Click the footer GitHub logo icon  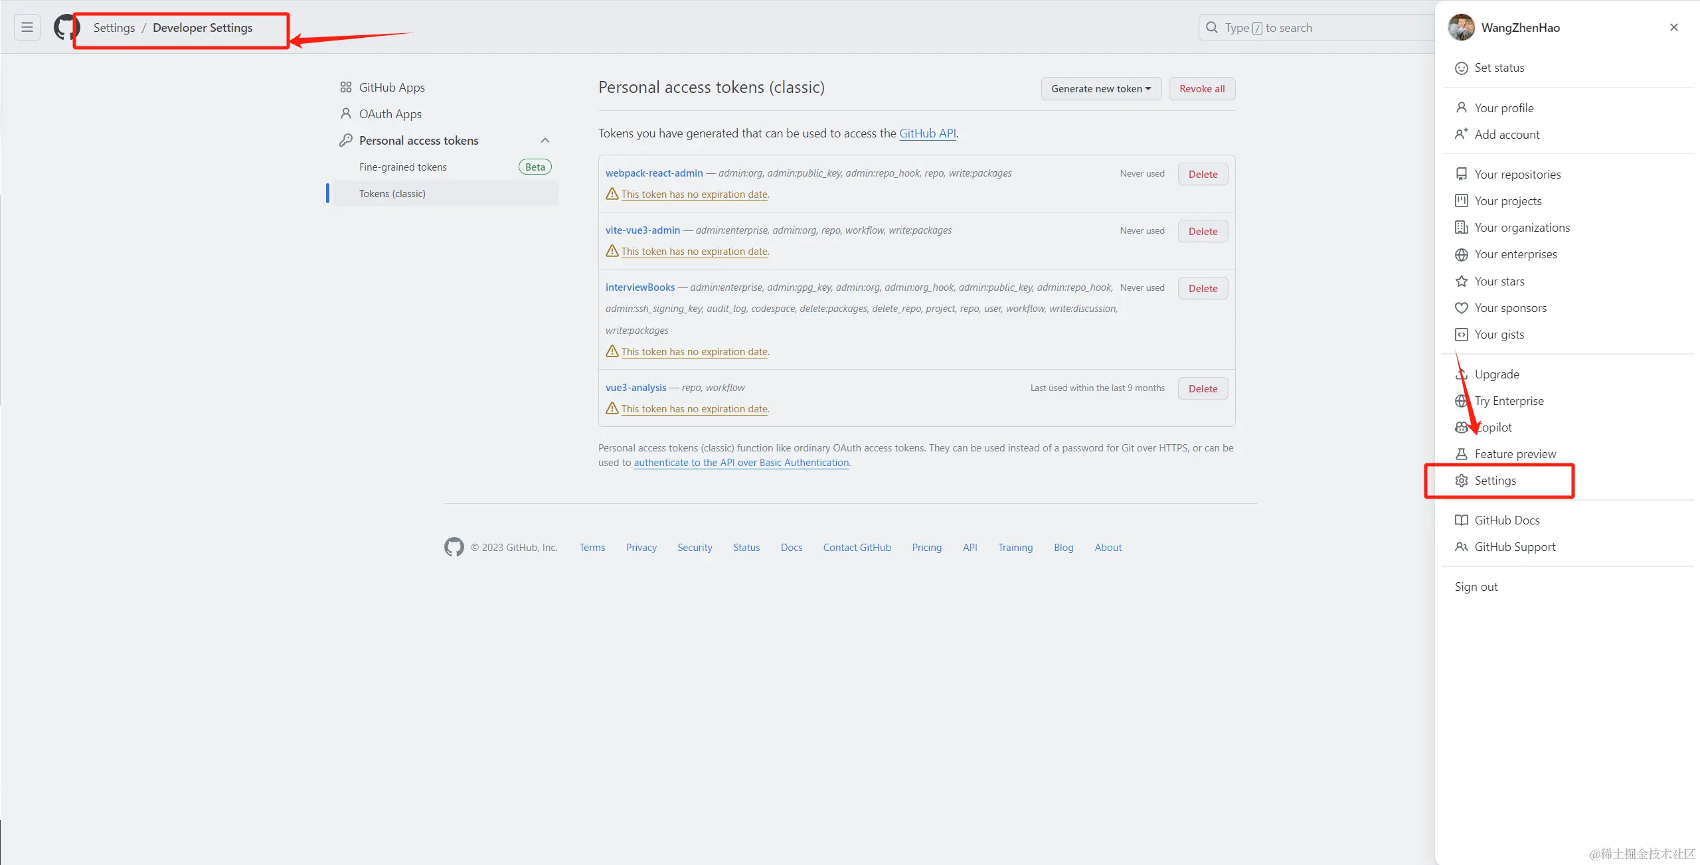pyautogui.click(x=454, y=547)
